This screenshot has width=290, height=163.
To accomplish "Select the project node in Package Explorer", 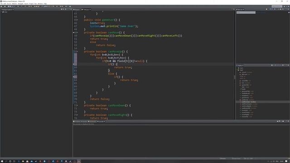I will pos(5,12).
